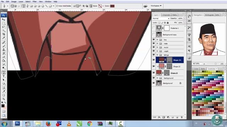Hide the Background layer
227x127 pixels.
[x=154, y=83]
